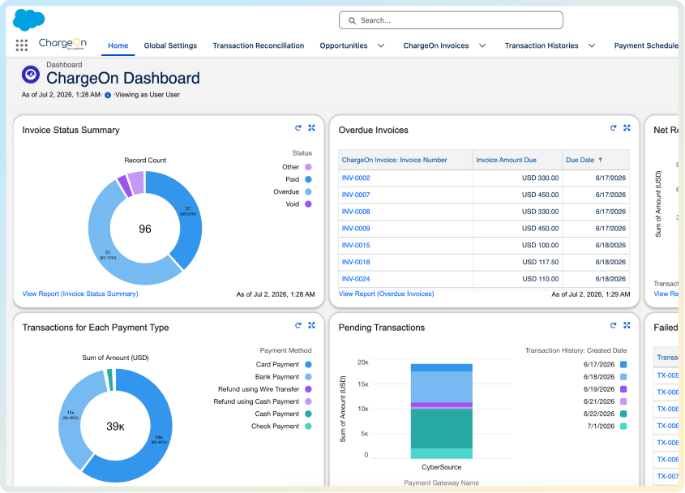The height and width of the screenshot is (493, 685).
Task: Click Refund using Cash Payment legend swatch
Action: click(308, 401)
